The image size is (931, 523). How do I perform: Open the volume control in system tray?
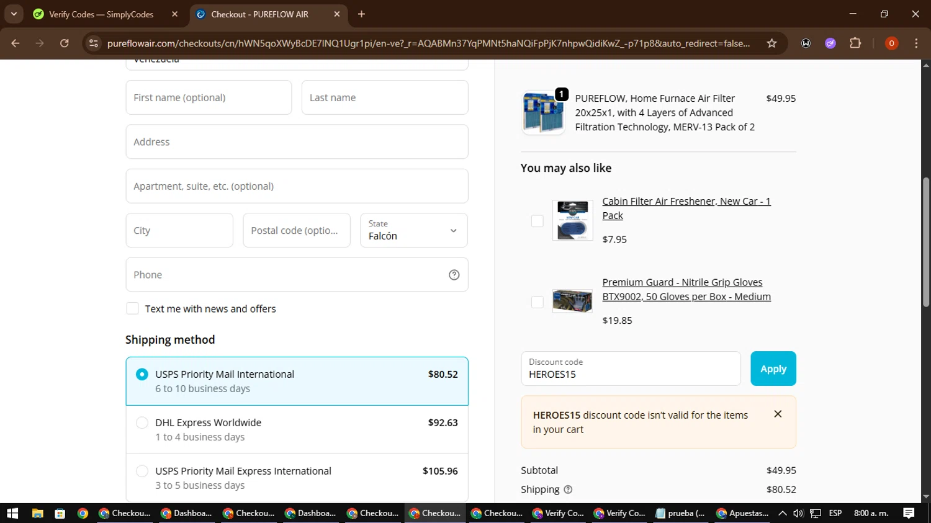(798, 513)
